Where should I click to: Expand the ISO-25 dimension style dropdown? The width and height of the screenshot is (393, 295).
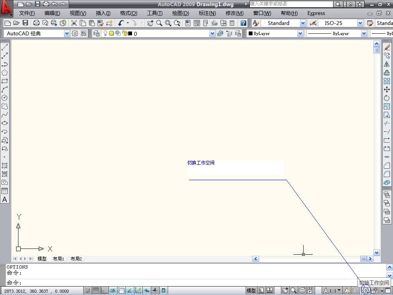[360, 23]
